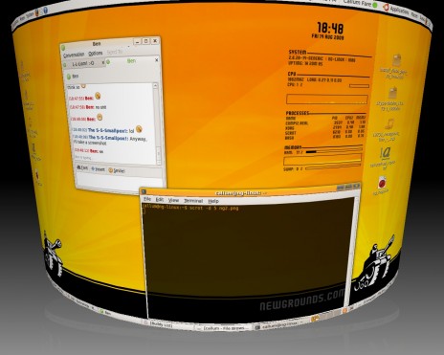
Task: Minimize the Ben chat window
Action: click(x=137, y=42)
